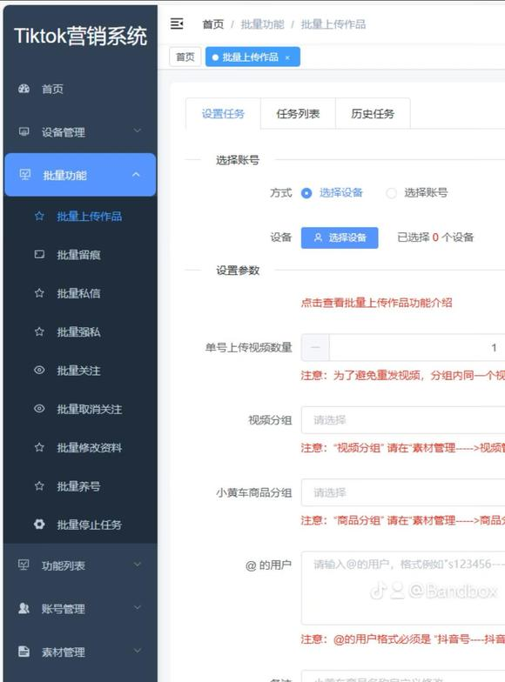Screen dimensions: 505x682
Task: Click the monitor icon beside 设备管理
Action: 24,131
